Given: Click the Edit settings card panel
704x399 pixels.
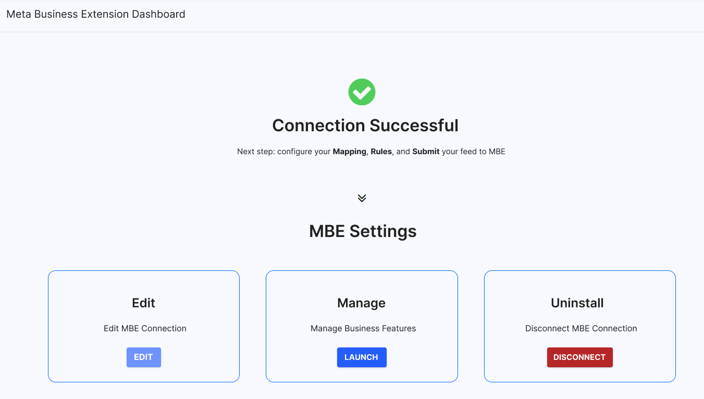Looking at the screenshot, I should coord(144,326).
